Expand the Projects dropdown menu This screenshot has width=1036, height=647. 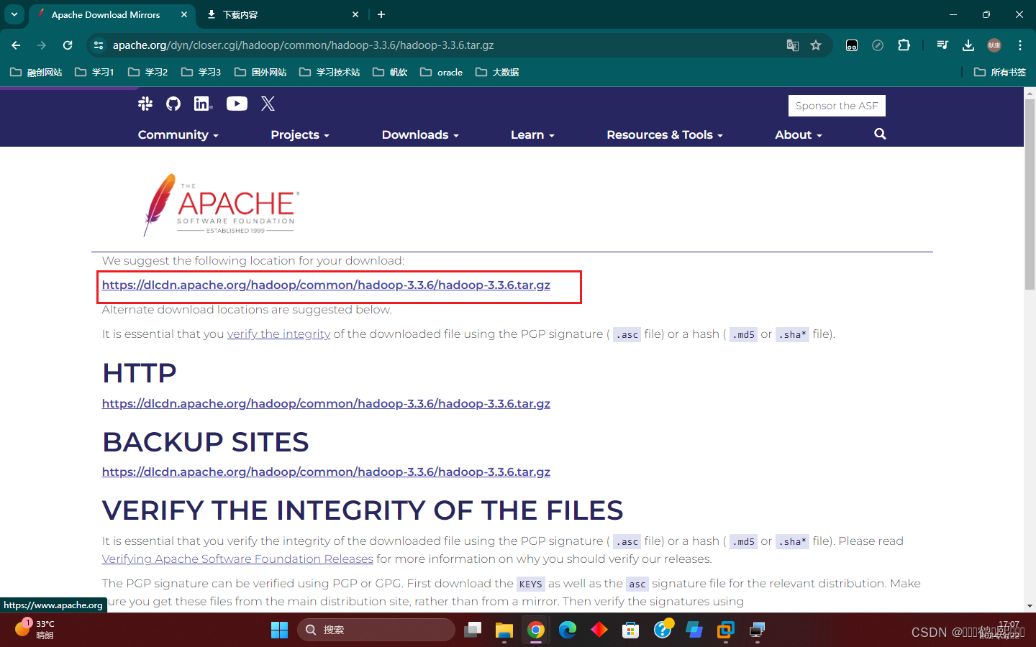299,134
